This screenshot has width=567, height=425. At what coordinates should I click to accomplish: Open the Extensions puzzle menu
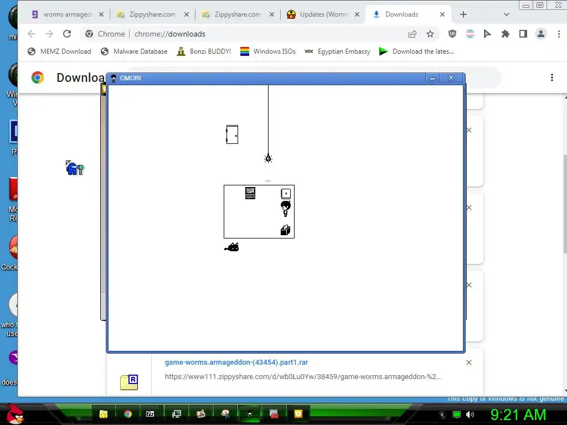505,34
